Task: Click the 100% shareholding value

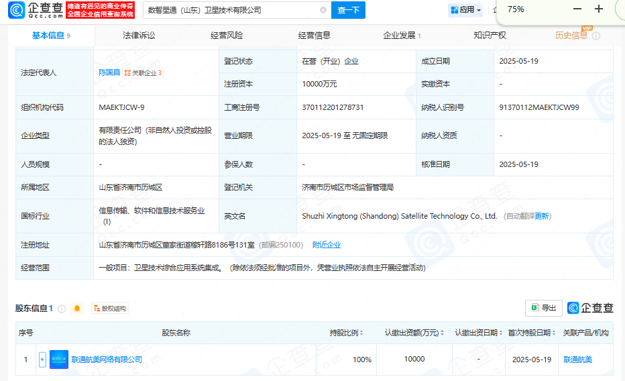Action: tap(362, 360)
